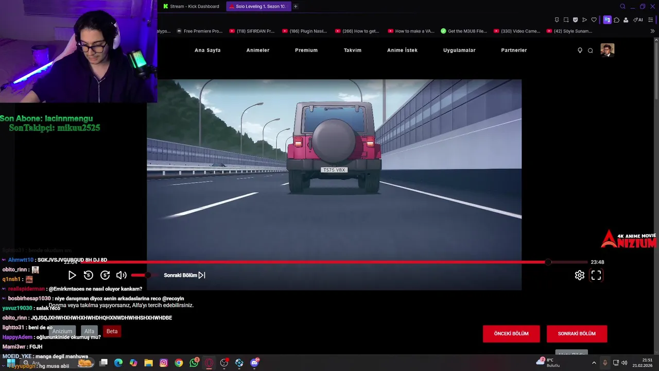Open the Animeler menu

(x=258, y=50)
